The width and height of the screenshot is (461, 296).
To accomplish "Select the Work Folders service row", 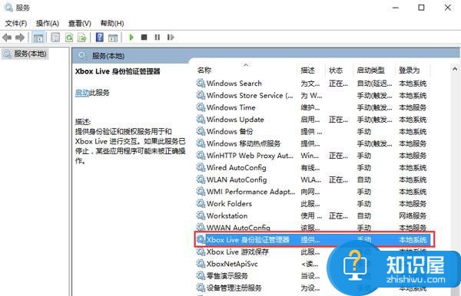I will [313, 203].
